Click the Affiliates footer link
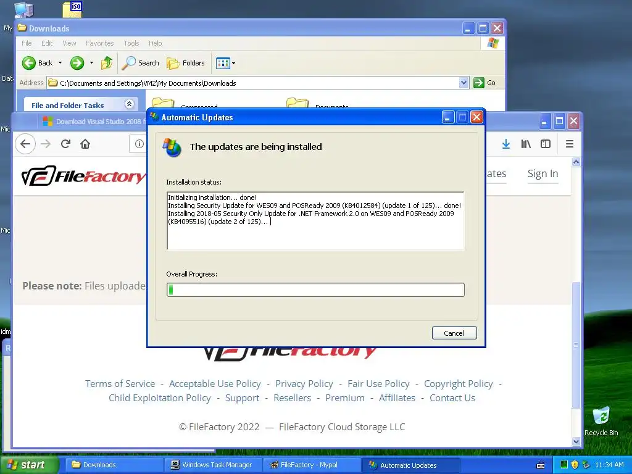Viewport: 632px width, 474px height. pos(397,398)
